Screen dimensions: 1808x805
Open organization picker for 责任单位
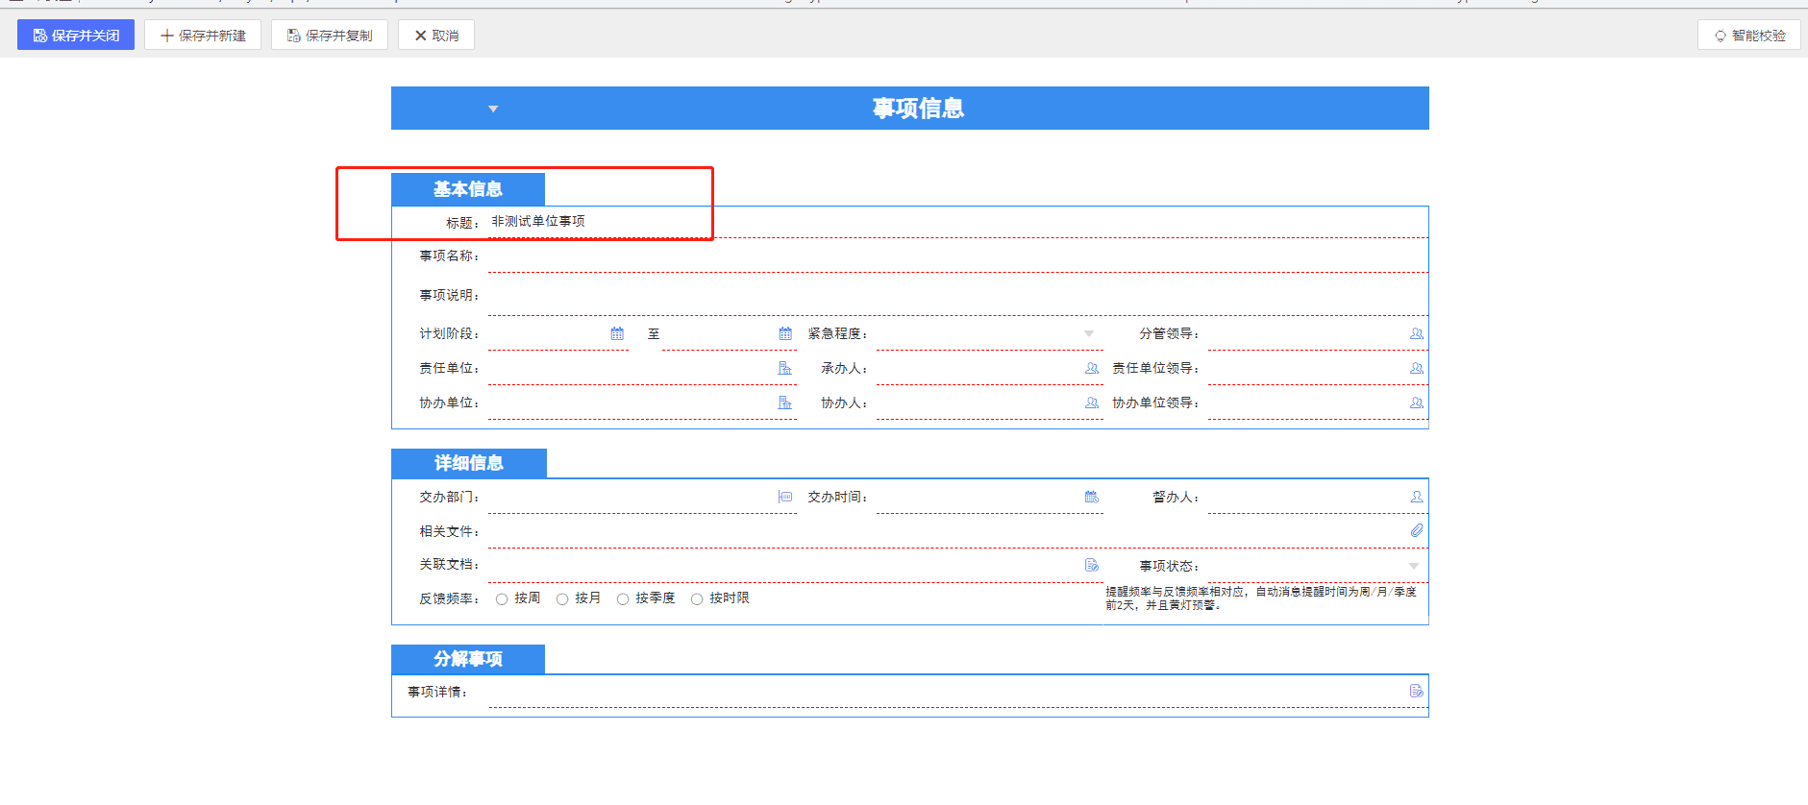tap(785, 368)
